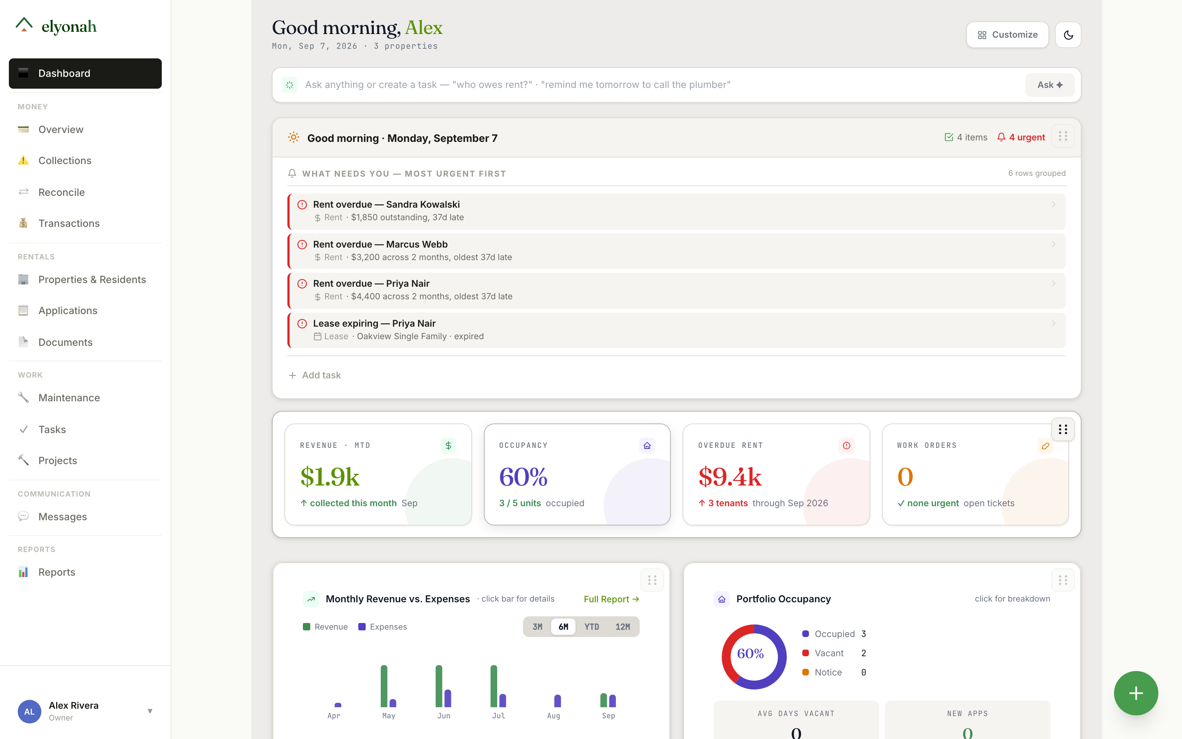1182x739 pixels.
Task: Expand Lease expiring Priya Nair chevron
Action: coord(1053,324)
